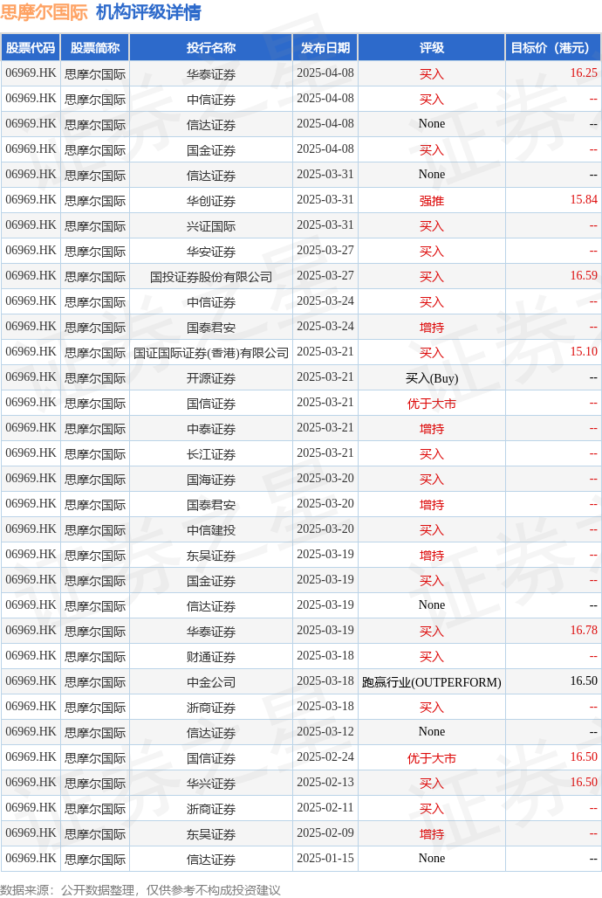Click the 买入(Buy) rating
This screenshot has height=898, width=602.
pyautogui.click(x=432, y=378)
